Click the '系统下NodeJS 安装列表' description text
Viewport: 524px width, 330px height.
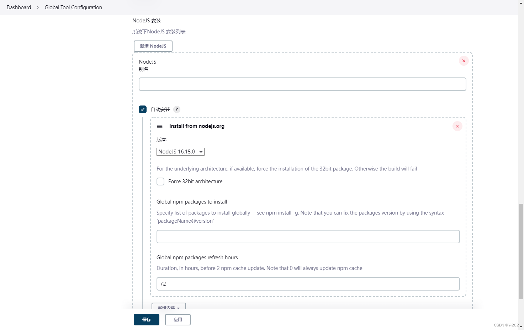pyautogui.click(x=159, y=32)
